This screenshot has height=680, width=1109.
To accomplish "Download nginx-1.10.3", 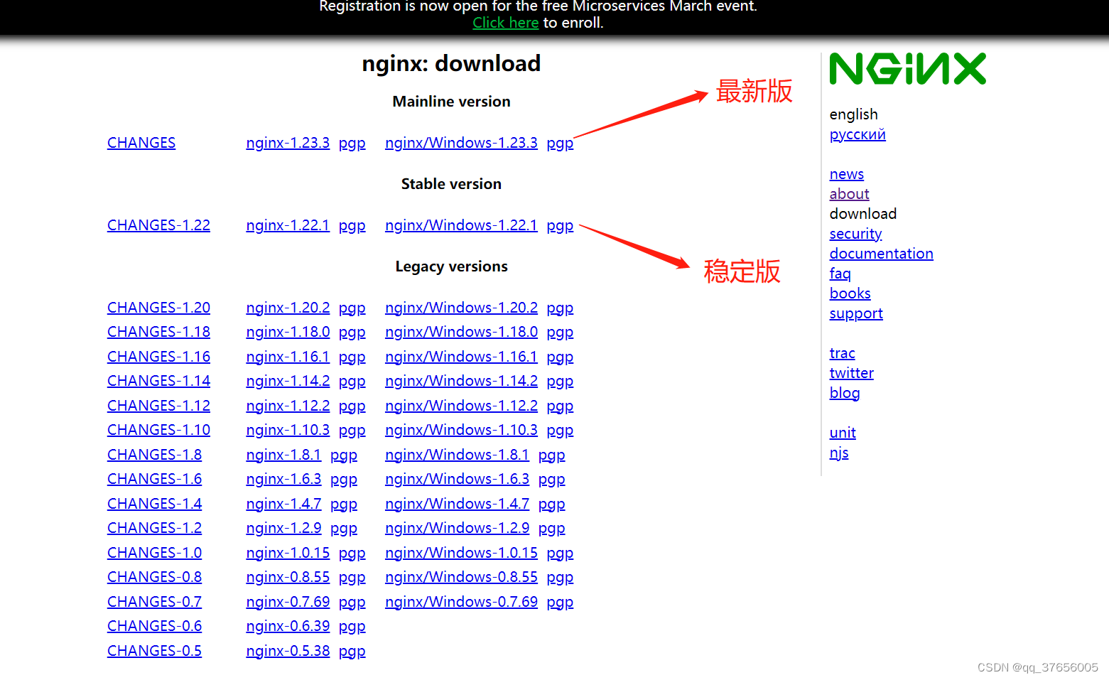I will click(288, 430).
